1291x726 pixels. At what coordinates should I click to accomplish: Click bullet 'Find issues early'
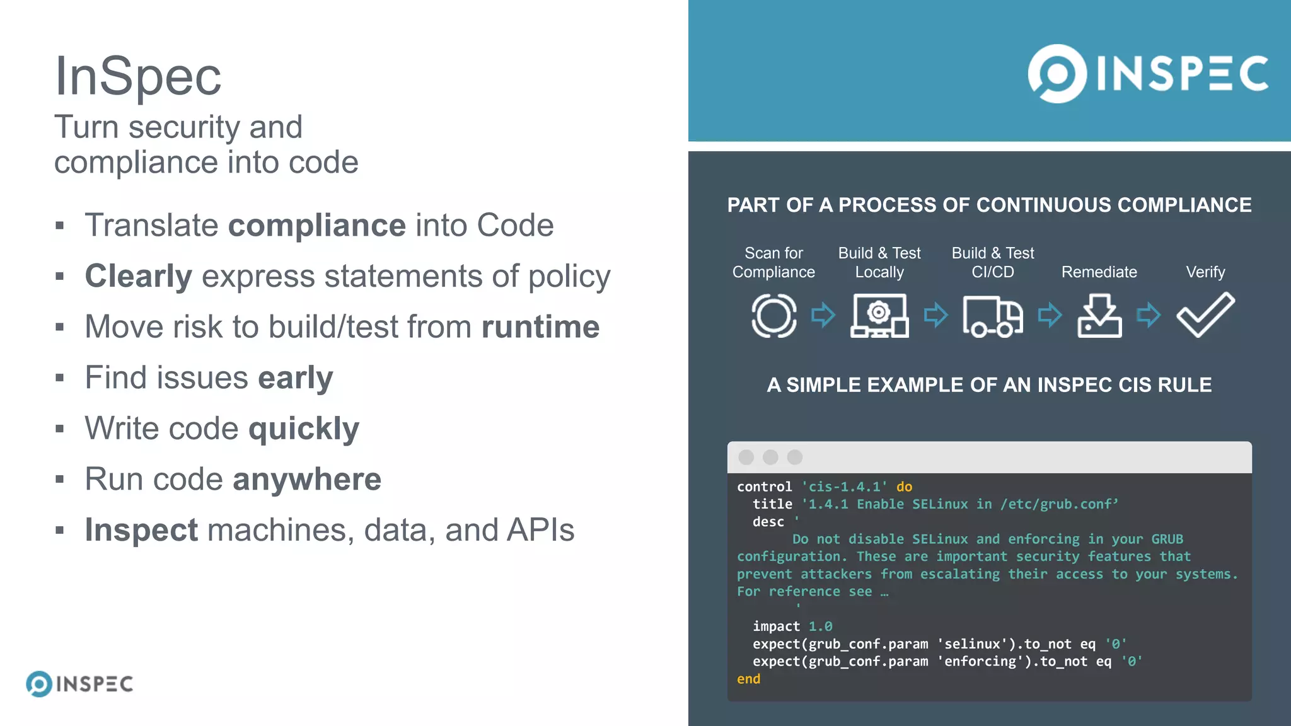pyautogui.click(x=209, y=378)
